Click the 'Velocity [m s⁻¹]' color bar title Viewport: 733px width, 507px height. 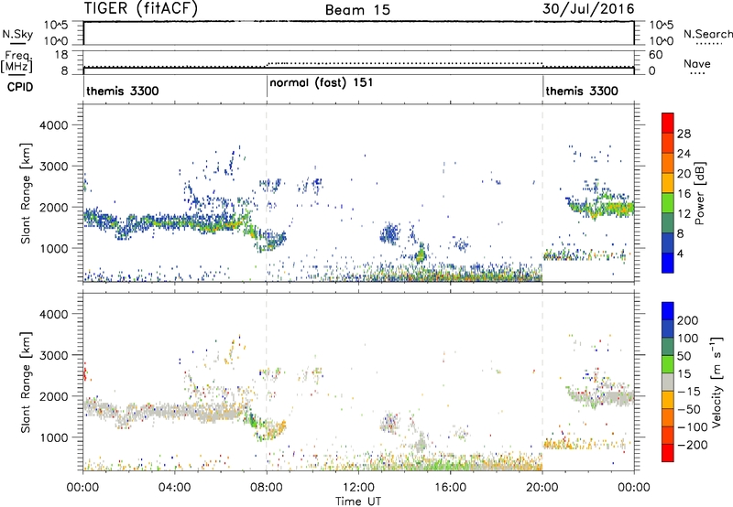717,382
